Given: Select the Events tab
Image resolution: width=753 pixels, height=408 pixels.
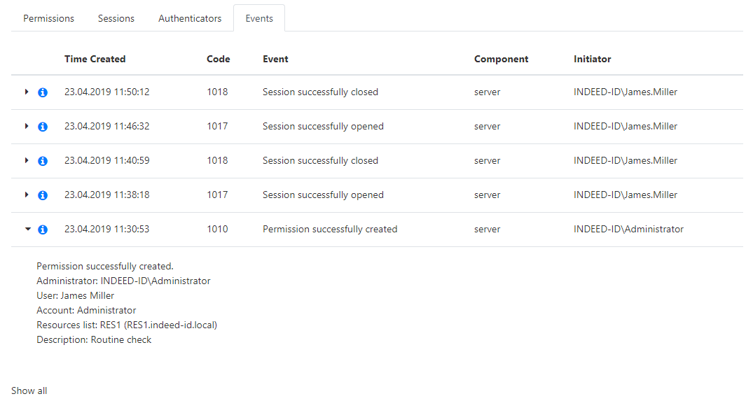Looking at the screenshot, I should click(x=259, y=18).
